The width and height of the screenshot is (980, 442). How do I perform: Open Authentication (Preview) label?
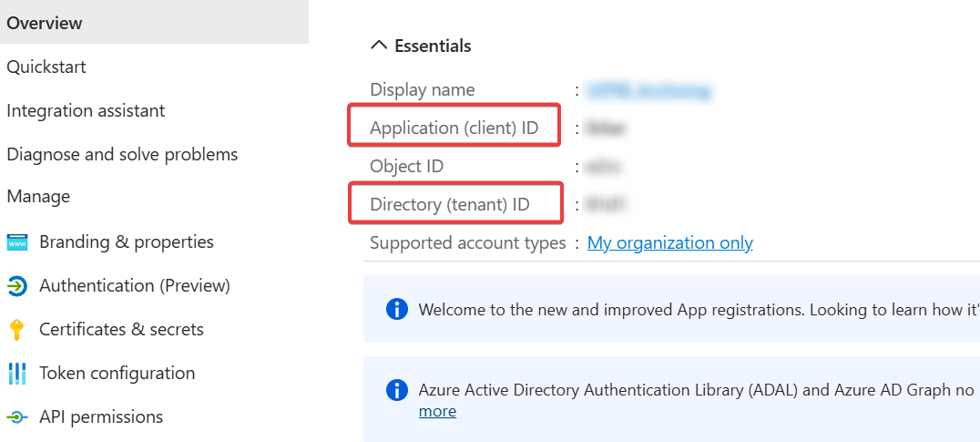135,285
